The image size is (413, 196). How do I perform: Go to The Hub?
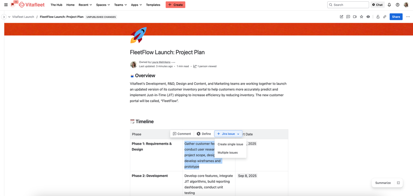[56, 5]
